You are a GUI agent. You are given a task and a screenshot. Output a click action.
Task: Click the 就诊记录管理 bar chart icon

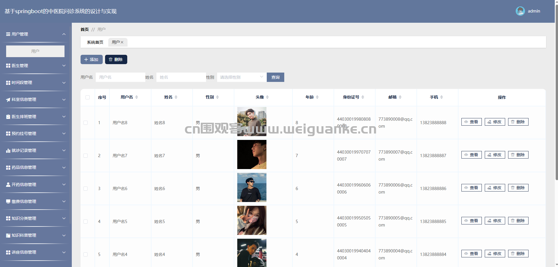tap(8, 151)
